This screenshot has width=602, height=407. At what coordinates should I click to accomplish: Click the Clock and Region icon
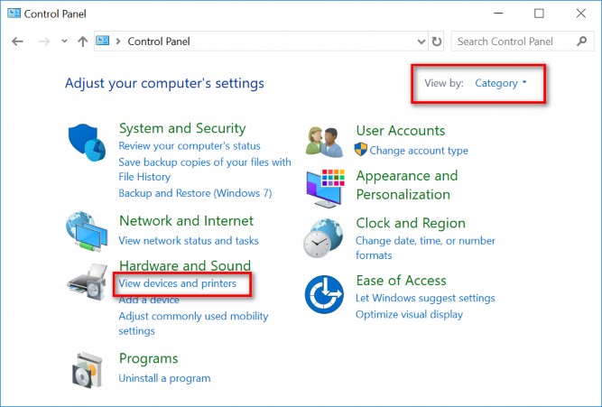[x=325, y=238]
